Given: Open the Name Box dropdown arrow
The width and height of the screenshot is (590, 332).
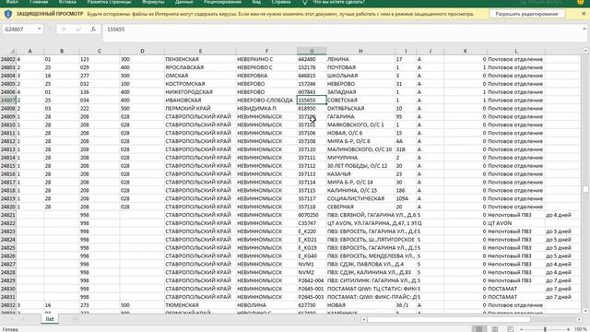Looking at the screenshot, I should [x=39, y=29].
